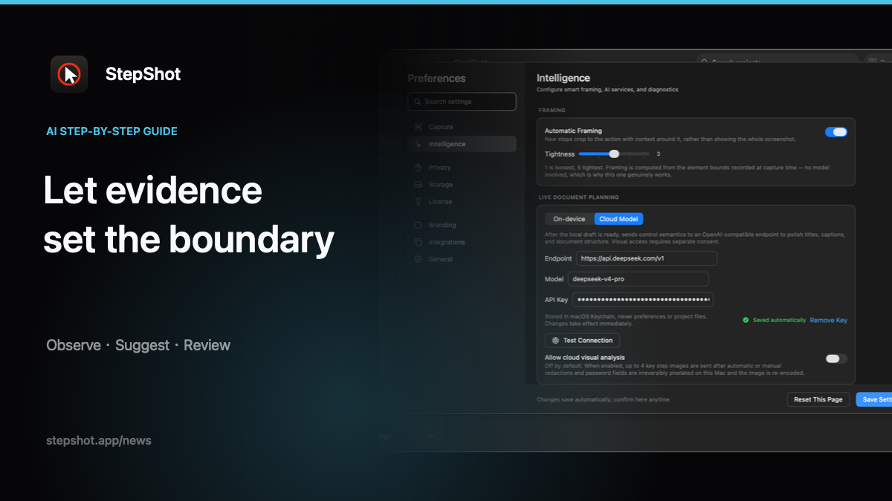Click the Remove Key link

point(828,320)
